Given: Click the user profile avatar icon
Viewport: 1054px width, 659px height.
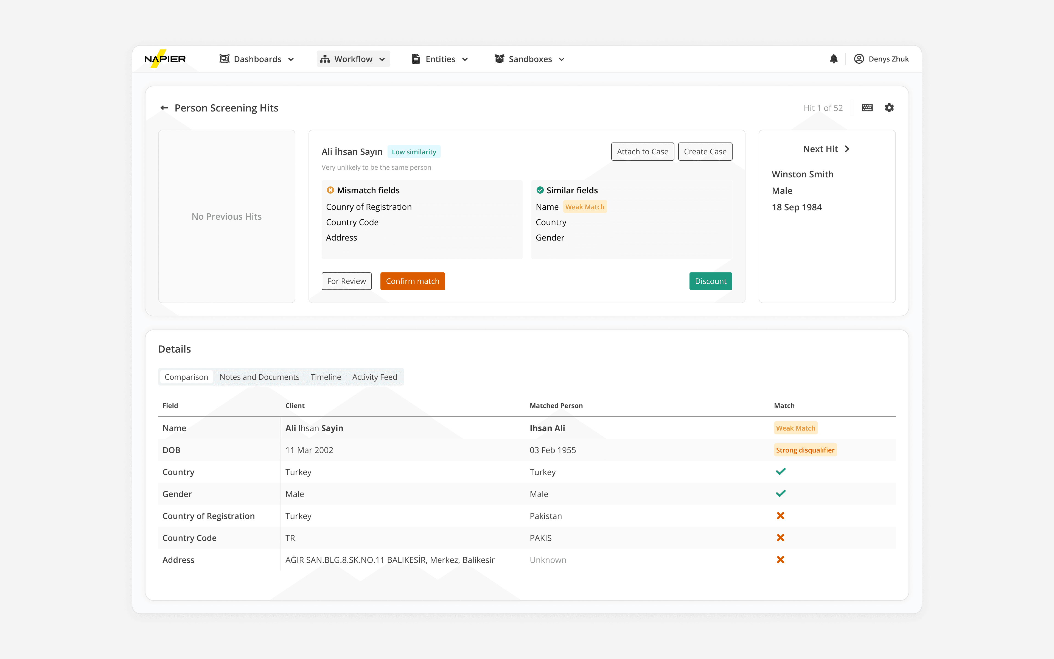Looking at the screenshot, I should click(x=859, y=59).
